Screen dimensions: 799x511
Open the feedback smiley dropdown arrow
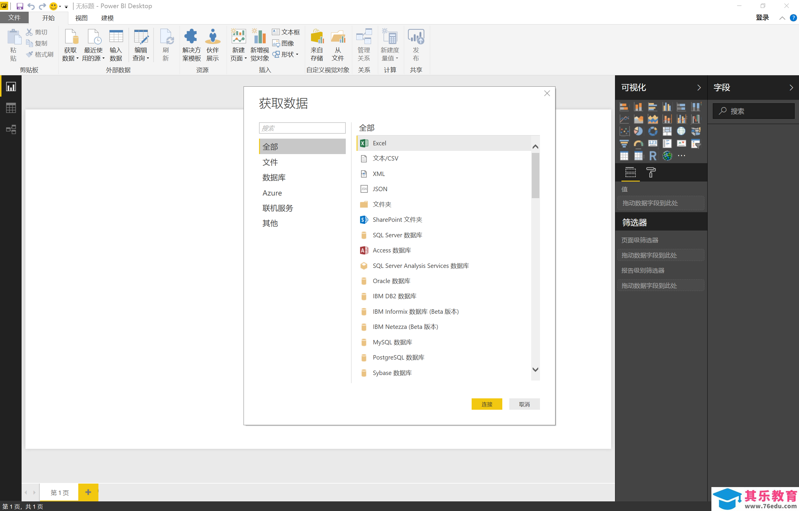point(60,7)
